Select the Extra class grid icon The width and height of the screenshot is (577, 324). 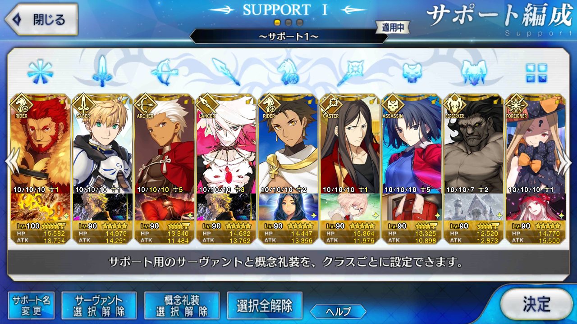click(536, 72)
